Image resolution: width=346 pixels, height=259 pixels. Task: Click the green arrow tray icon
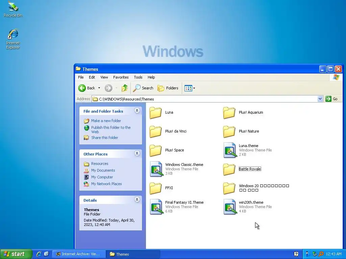click(315, 254)
